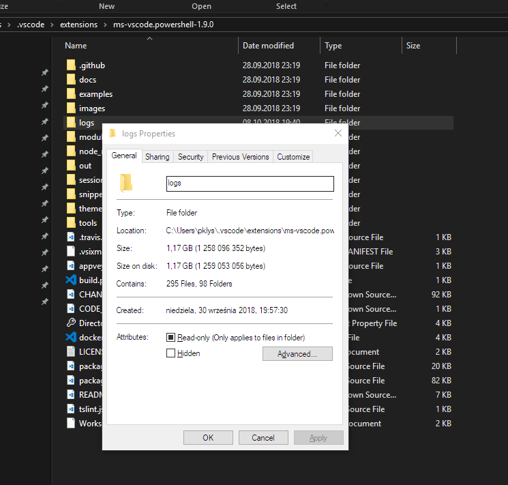Click 'File folder' type of examples row
508x485 pixels.
[342, 94]
